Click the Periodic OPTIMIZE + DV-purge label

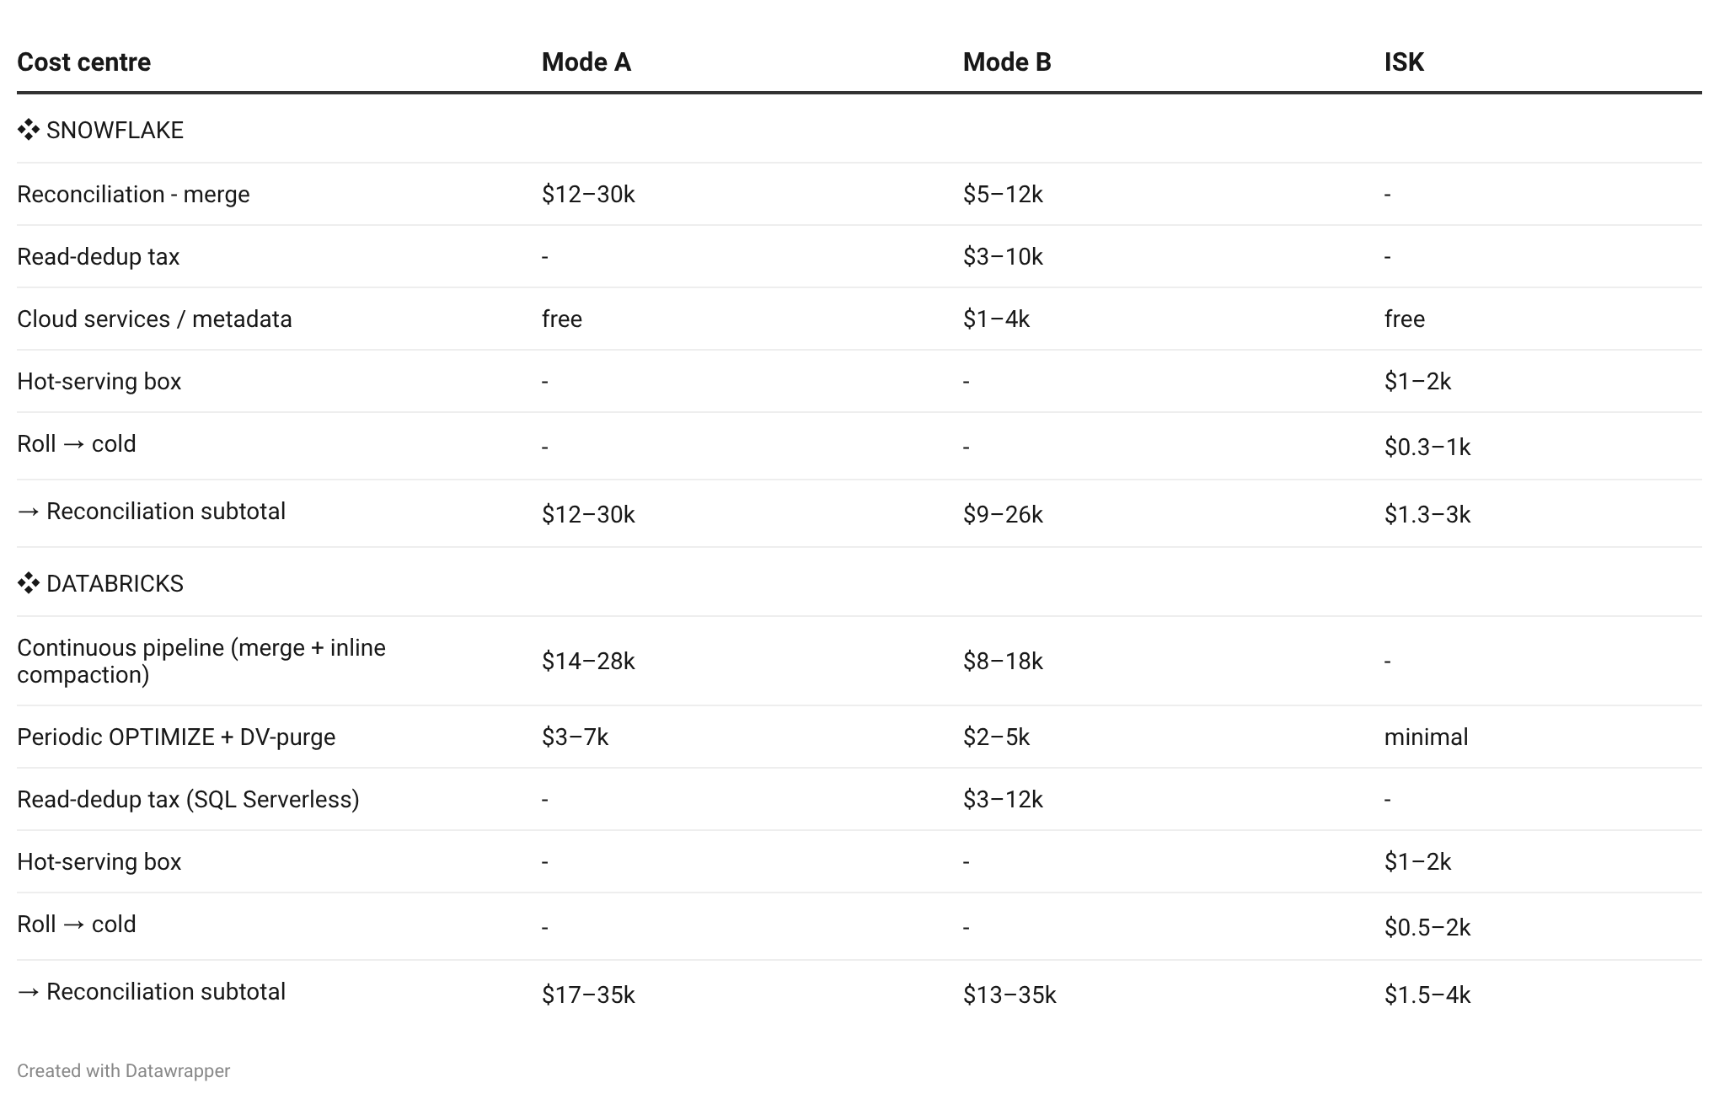pyautogui.click(x=176, y=737)
